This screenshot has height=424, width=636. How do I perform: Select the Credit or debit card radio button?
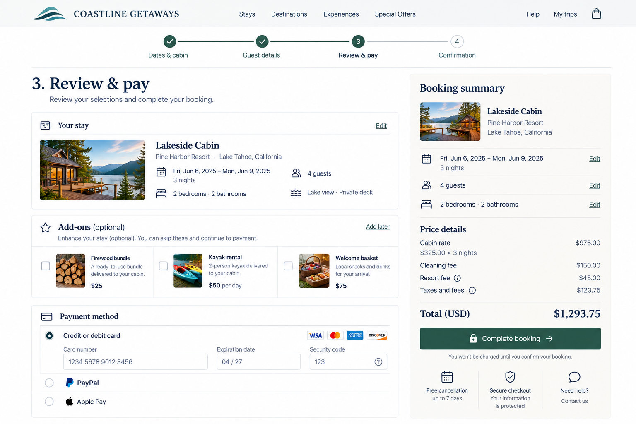click(49, 336)
